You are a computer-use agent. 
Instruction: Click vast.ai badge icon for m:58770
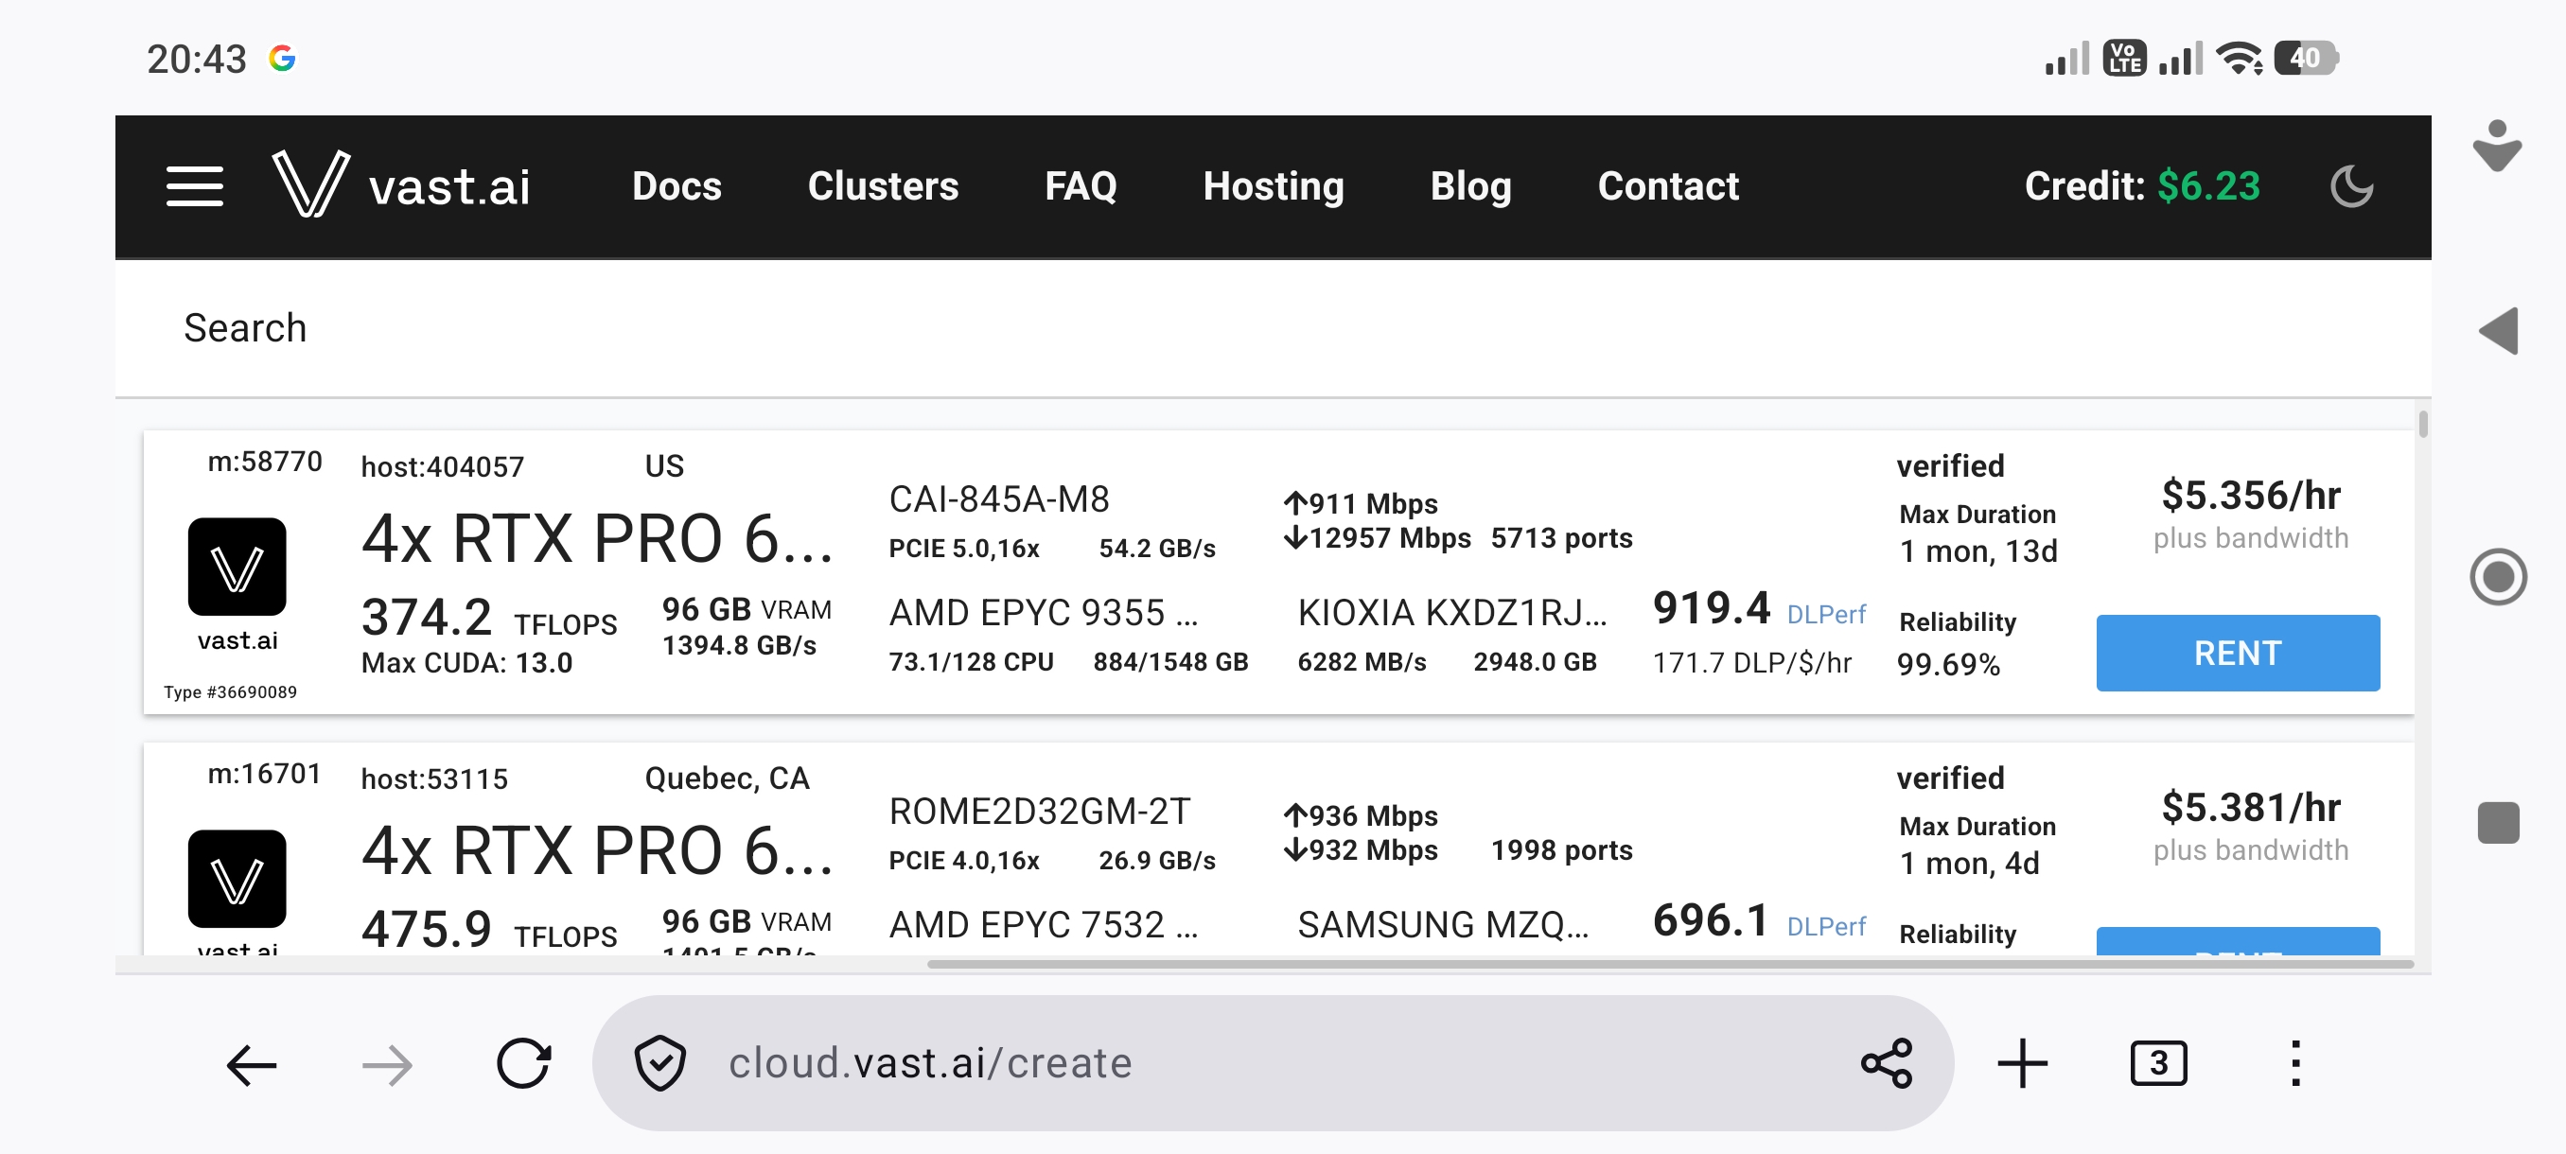237,567
